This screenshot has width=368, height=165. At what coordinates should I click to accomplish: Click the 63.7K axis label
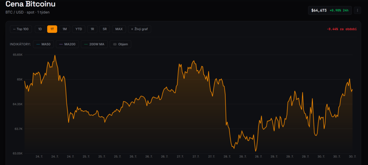[18, 129]
